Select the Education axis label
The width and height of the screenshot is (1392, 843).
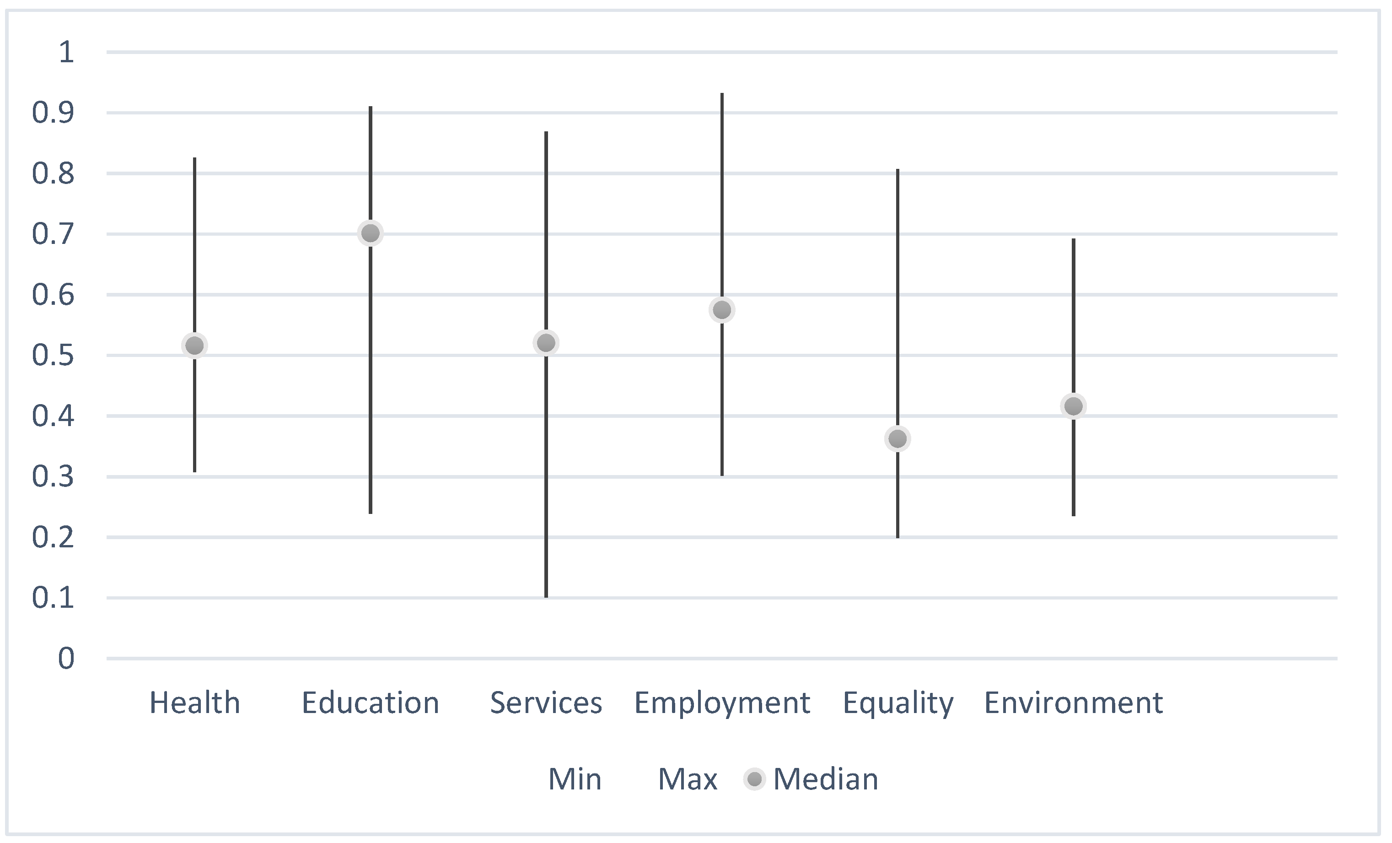tap(371, 703)
